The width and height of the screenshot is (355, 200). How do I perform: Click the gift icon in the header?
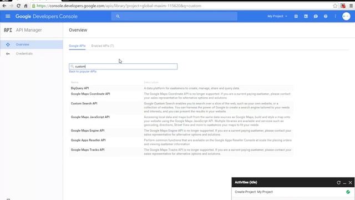point(296,16)
